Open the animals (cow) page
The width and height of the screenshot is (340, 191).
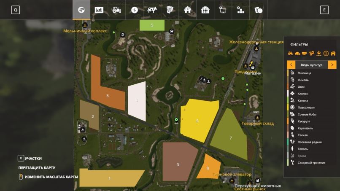(151, 10)
